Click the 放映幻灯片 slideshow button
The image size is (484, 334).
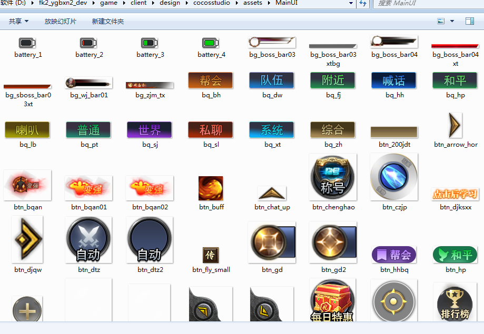(x=60, y=22)
